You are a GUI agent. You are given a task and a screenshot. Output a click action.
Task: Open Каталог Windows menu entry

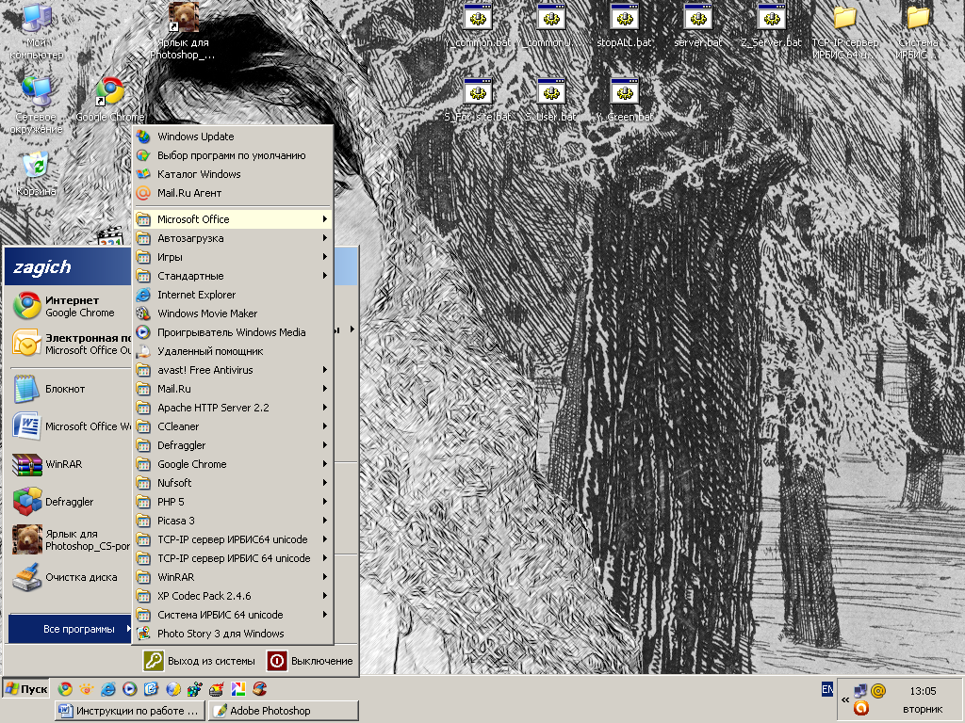tap(233, 174)
